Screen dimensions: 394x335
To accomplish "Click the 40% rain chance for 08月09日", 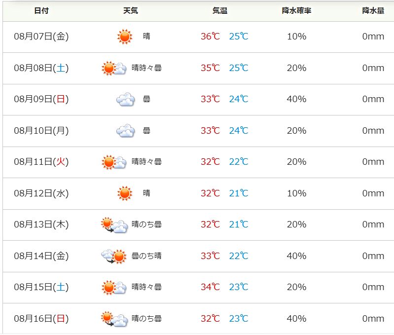I will click(296, 99).
